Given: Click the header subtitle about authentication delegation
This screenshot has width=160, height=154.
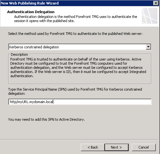Looking at the screenshot, I should 76,19.
